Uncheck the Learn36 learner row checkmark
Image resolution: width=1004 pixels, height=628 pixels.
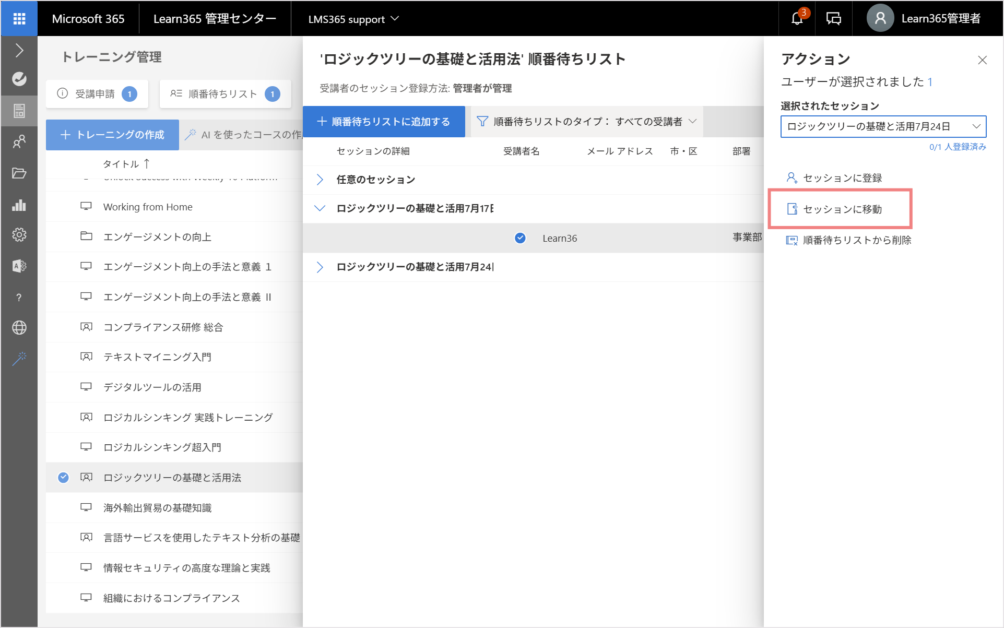[x=520, y=238]
